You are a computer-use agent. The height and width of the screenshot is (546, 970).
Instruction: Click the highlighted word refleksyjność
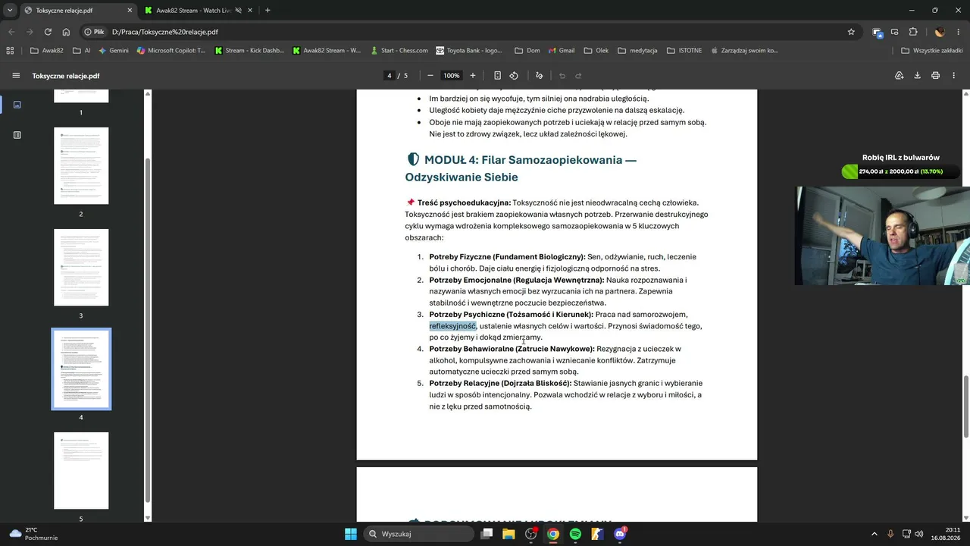(452, 326)
